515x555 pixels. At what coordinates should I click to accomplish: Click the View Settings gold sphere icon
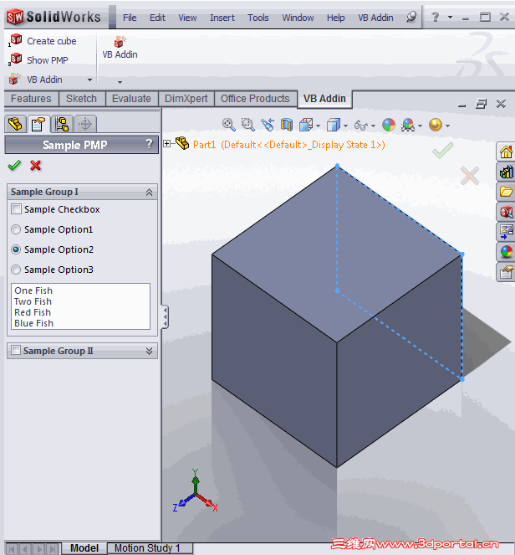pos(435,125)
